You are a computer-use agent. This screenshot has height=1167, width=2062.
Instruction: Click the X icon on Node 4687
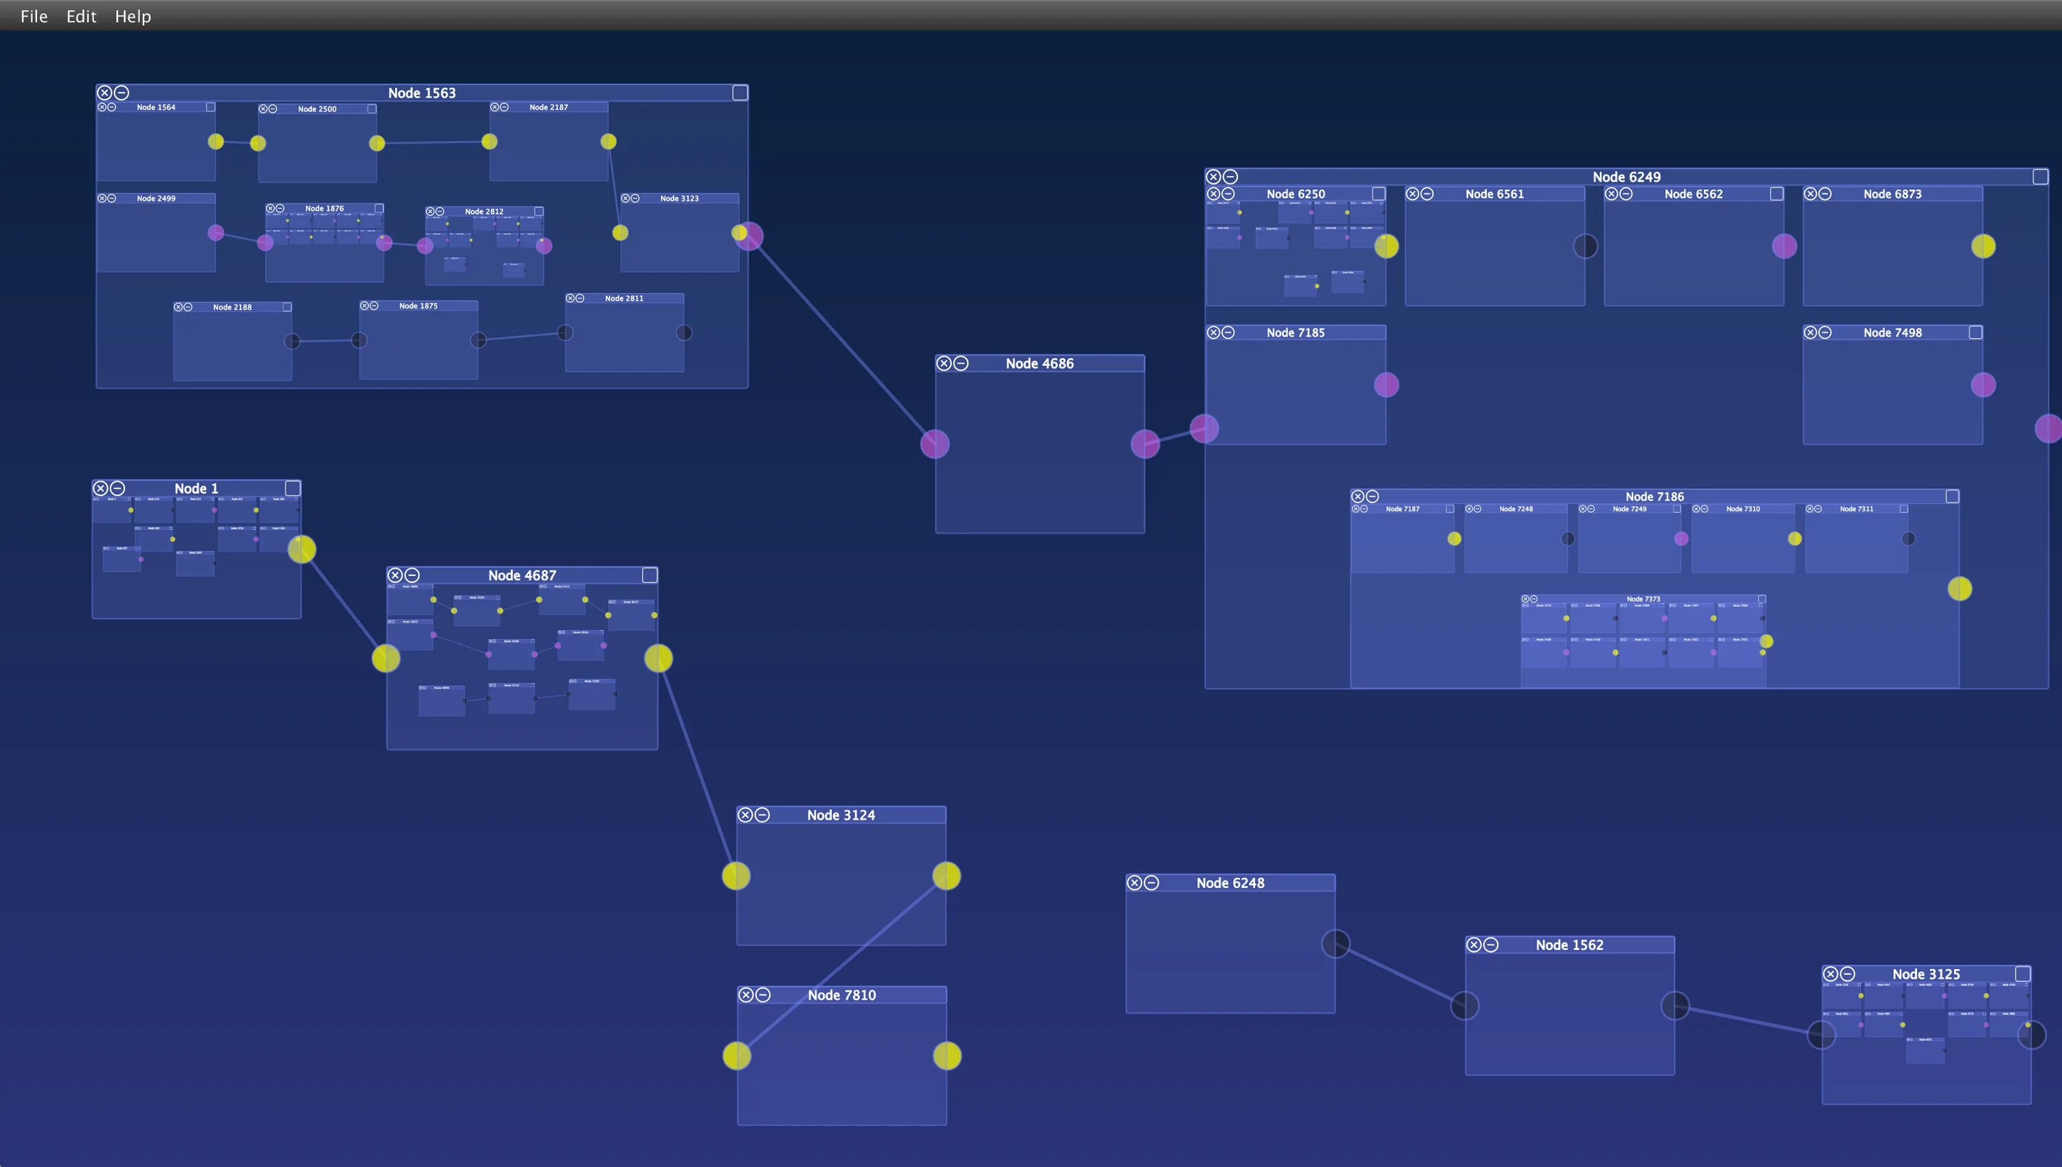coord(395,575)
